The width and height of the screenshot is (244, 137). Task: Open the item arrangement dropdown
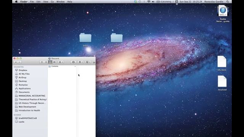click(x=61, y=62)
